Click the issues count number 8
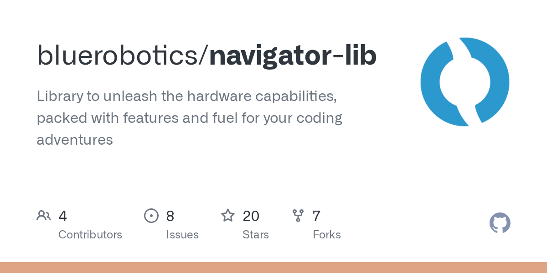Image resolution: width=547 pixels, height=273 pixels. click(170, 216)
